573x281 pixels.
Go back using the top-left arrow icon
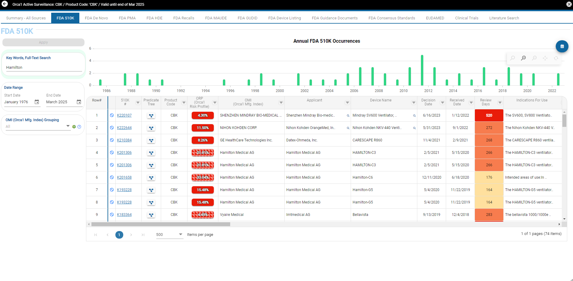(5, 4)
